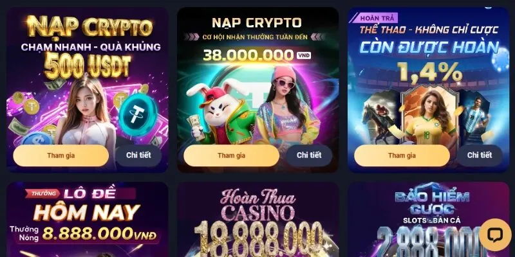
Task: Click Tham gia on 38.000.000 VND promo
Action: 231,155
